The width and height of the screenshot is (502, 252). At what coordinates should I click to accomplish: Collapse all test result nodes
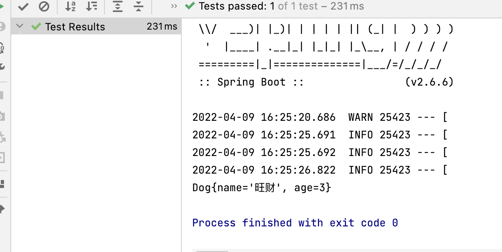[139, 6]
